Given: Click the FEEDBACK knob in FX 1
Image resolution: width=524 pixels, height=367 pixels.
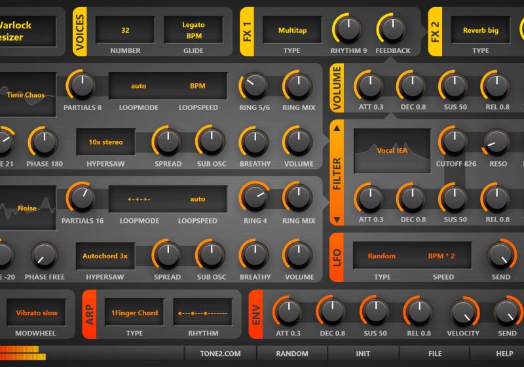Looking at the screenshot, I should coord(392,29).
